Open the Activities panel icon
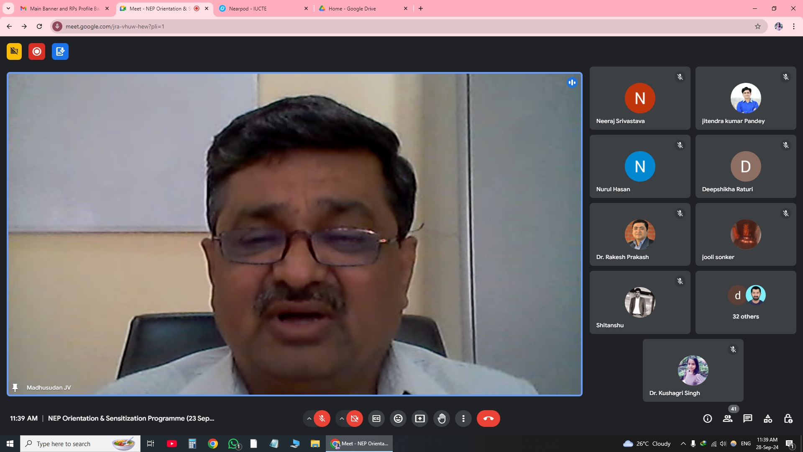 click(768, 419)
